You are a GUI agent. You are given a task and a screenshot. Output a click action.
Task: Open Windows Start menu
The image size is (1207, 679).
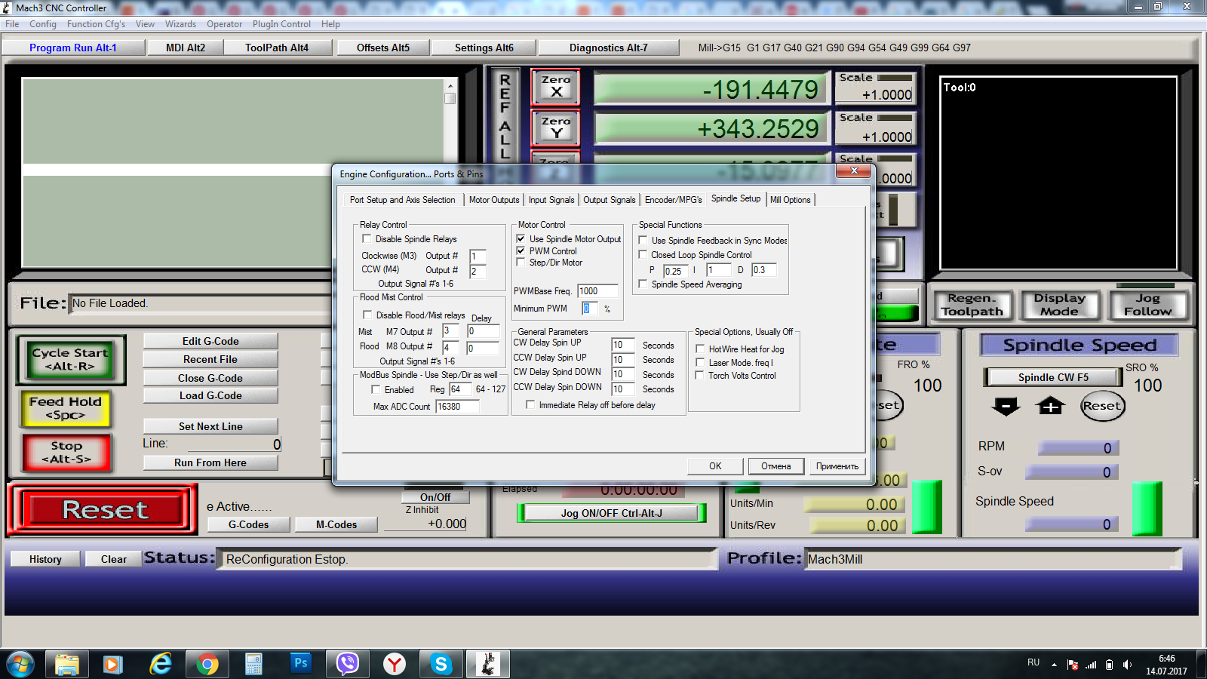[x=20, y=665]
